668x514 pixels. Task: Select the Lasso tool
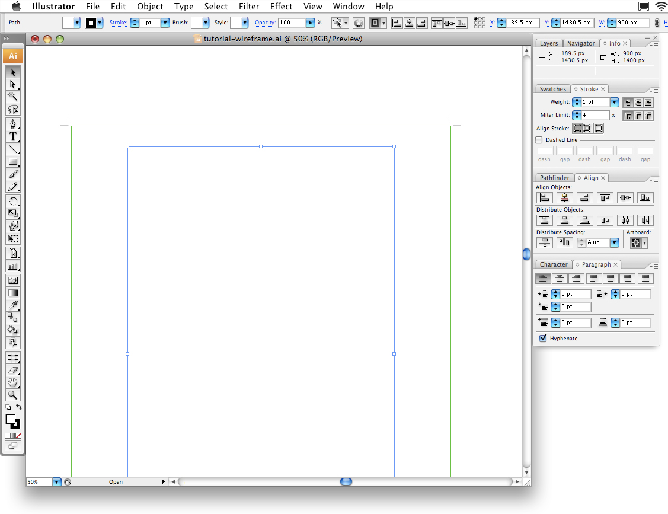point(13,109)
